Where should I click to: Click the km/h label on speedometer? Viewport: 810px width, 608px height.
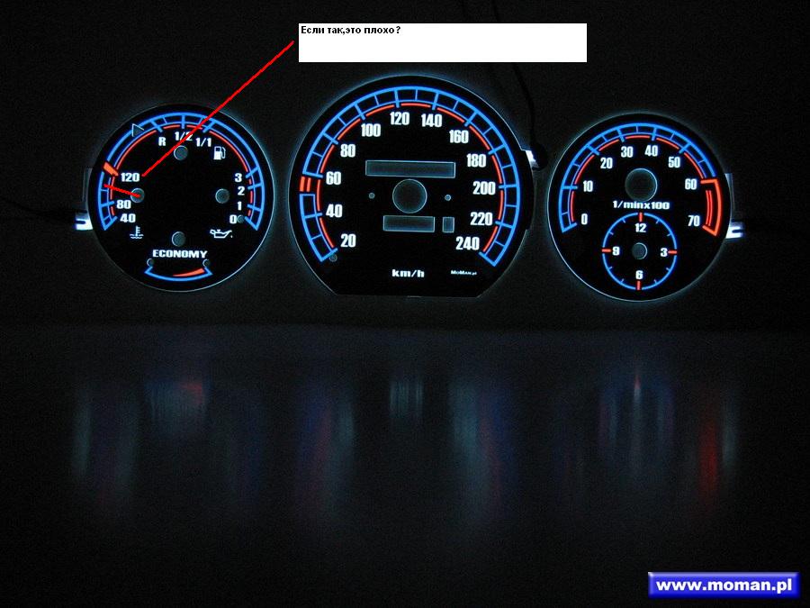(408, 273)
